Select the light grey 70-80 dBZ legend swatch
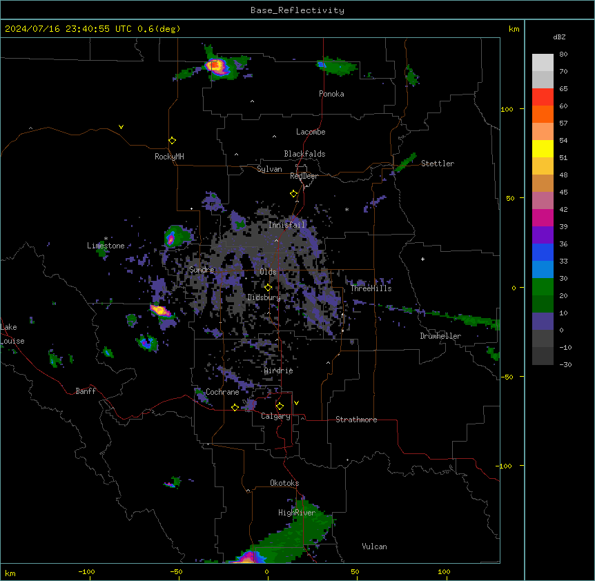This screenshot has height=581, width=595. (543, 63)
